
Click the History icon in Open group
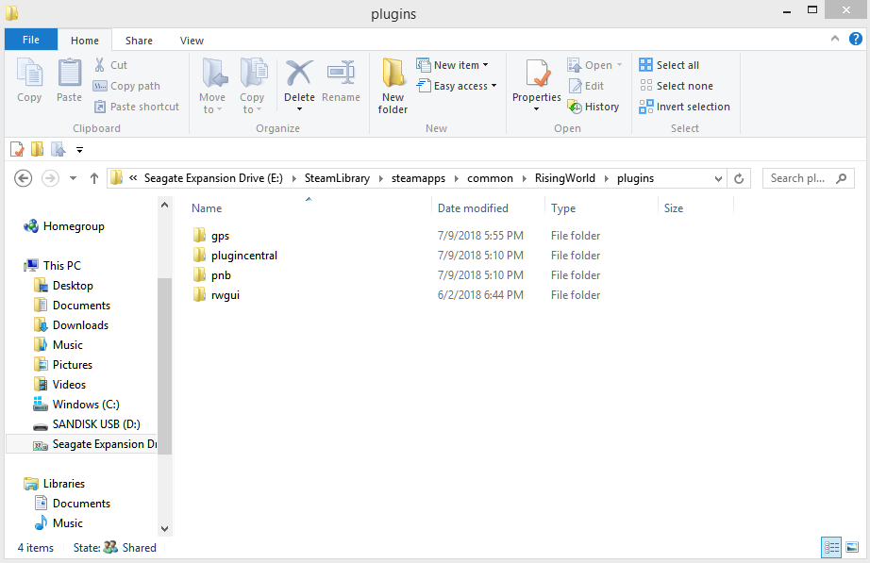click(594, 107)
